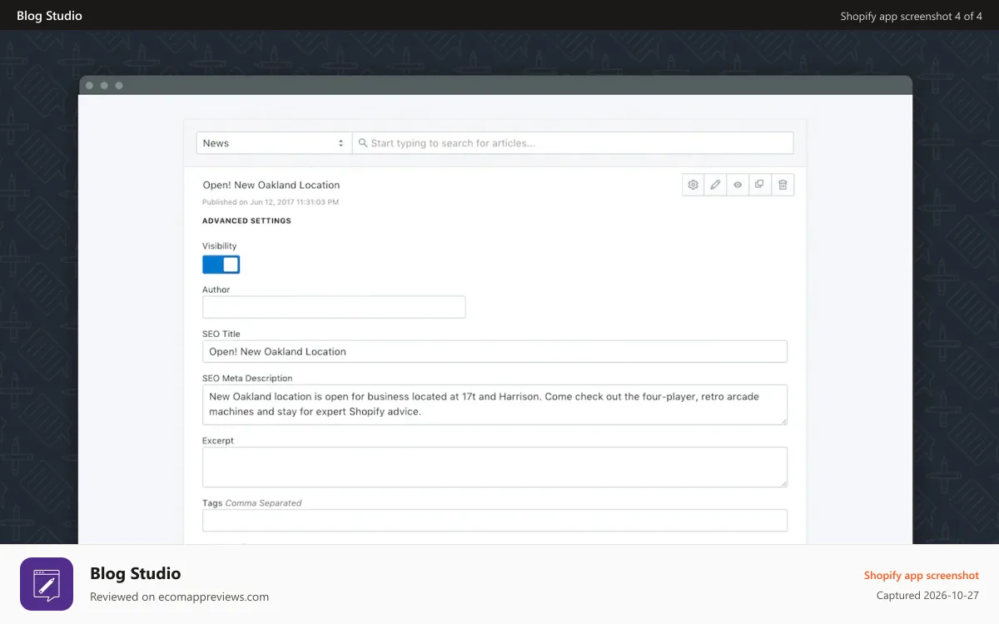
Task: Open the News blog dropdown
Action: click(274, 143)
